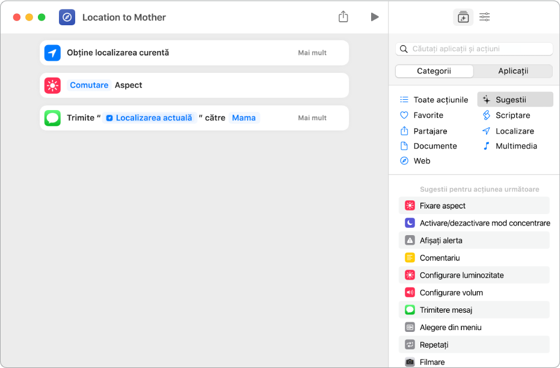
Task: Click the moon icon for mod concentrare
Action: [x=410, y=223]
